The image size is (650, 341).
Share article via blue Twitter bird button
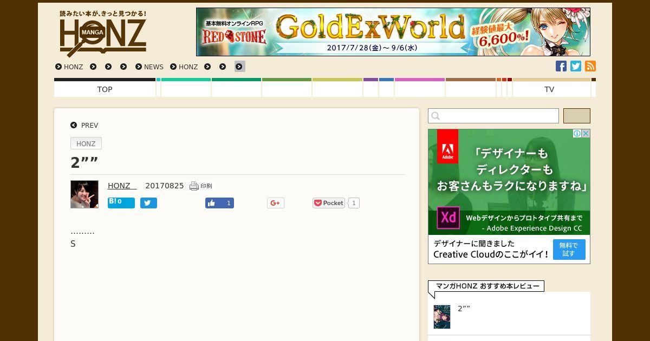click(x=148, y=203)
